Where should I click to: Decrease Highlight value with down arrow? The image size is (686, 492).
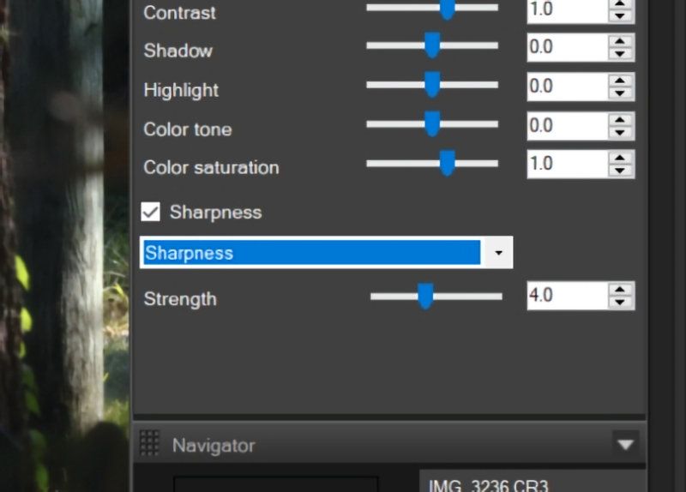619,93
